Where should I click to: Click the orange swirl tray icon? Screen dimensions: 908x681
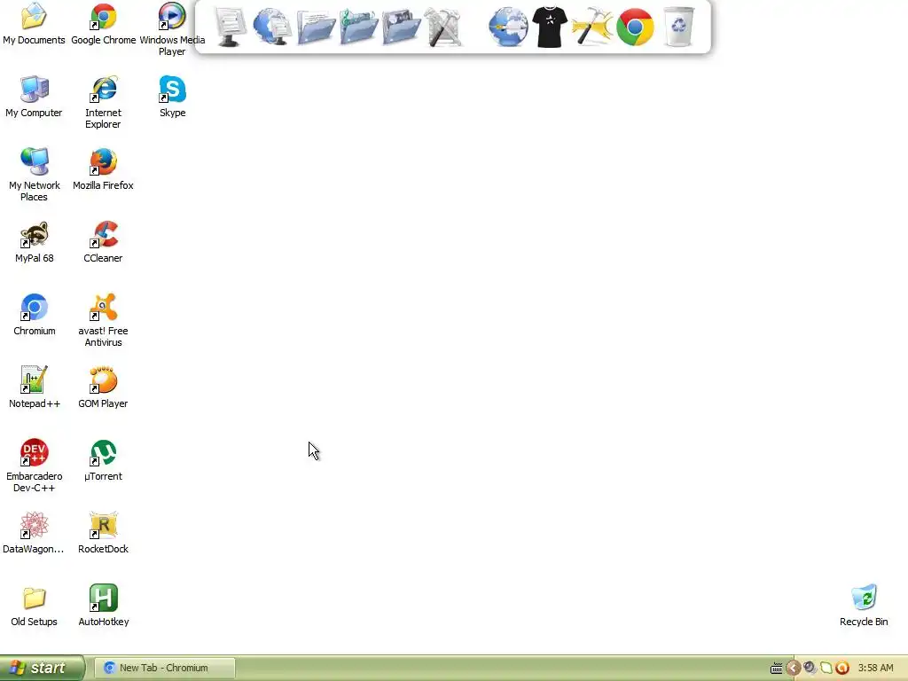[842, 669]
